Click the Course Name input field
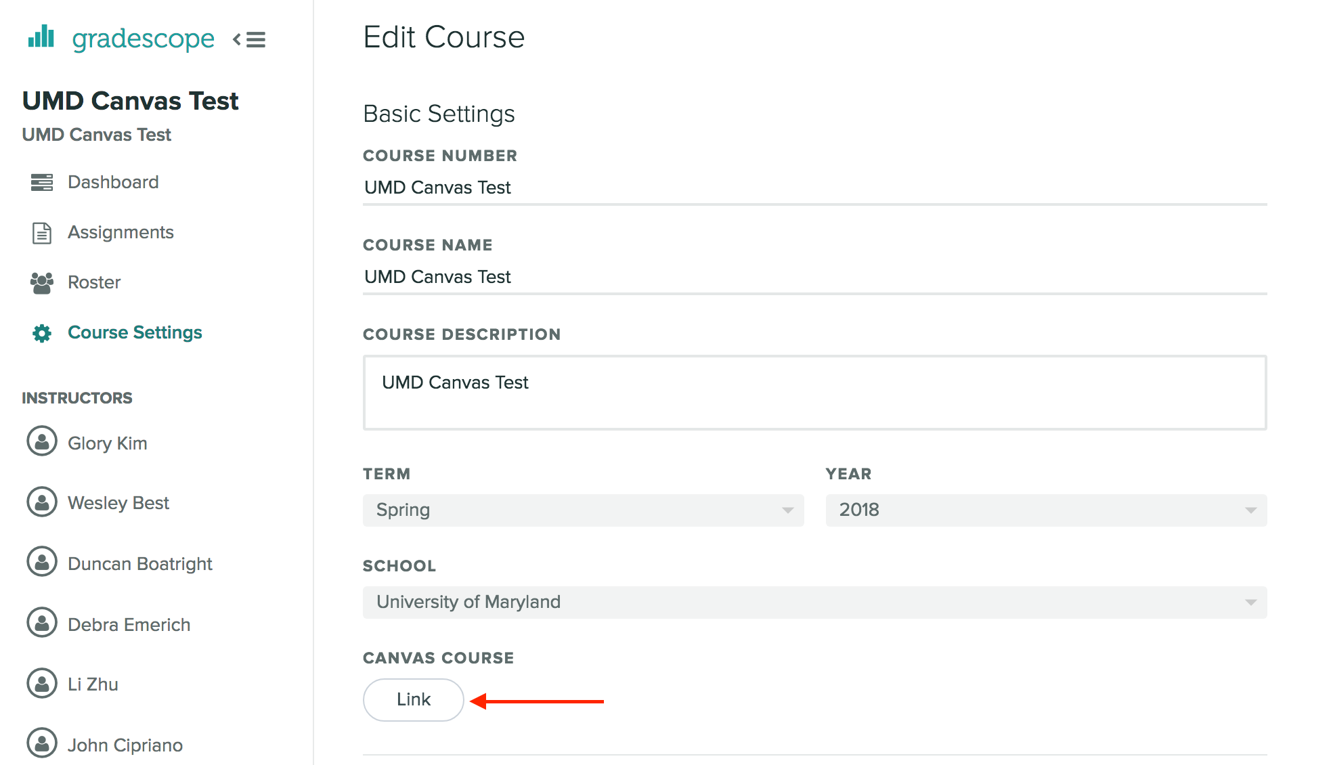This screenshot has height=765, width=1331. tap(816, 277)
